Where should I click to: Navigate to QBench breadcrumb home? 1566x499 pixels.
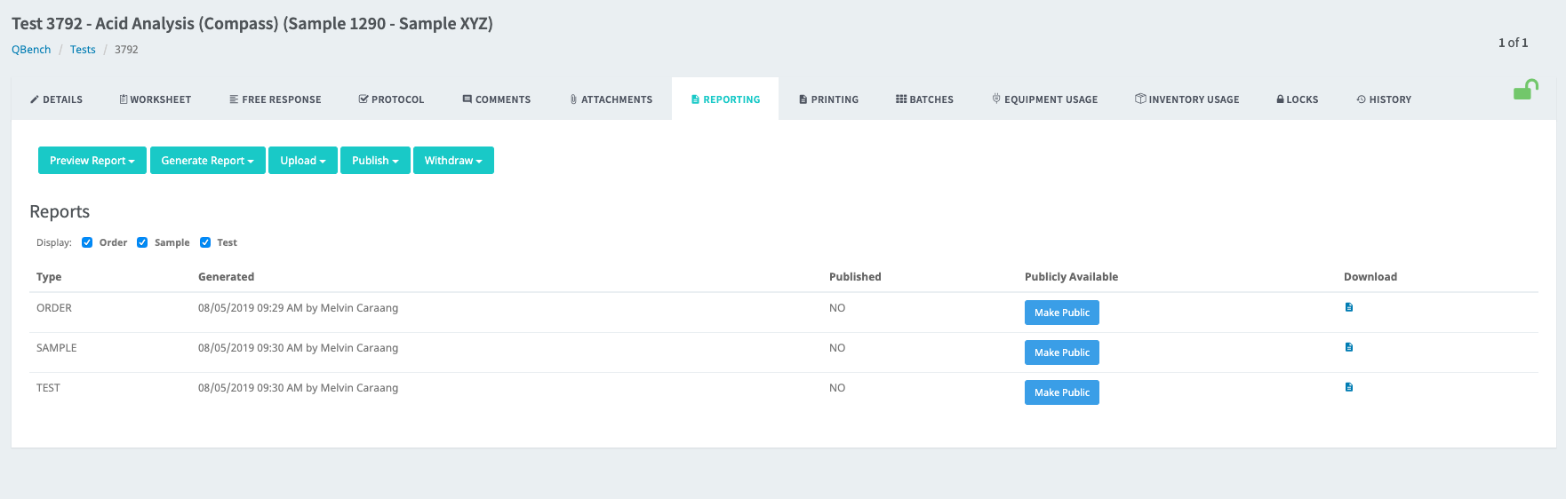(31, 50)
